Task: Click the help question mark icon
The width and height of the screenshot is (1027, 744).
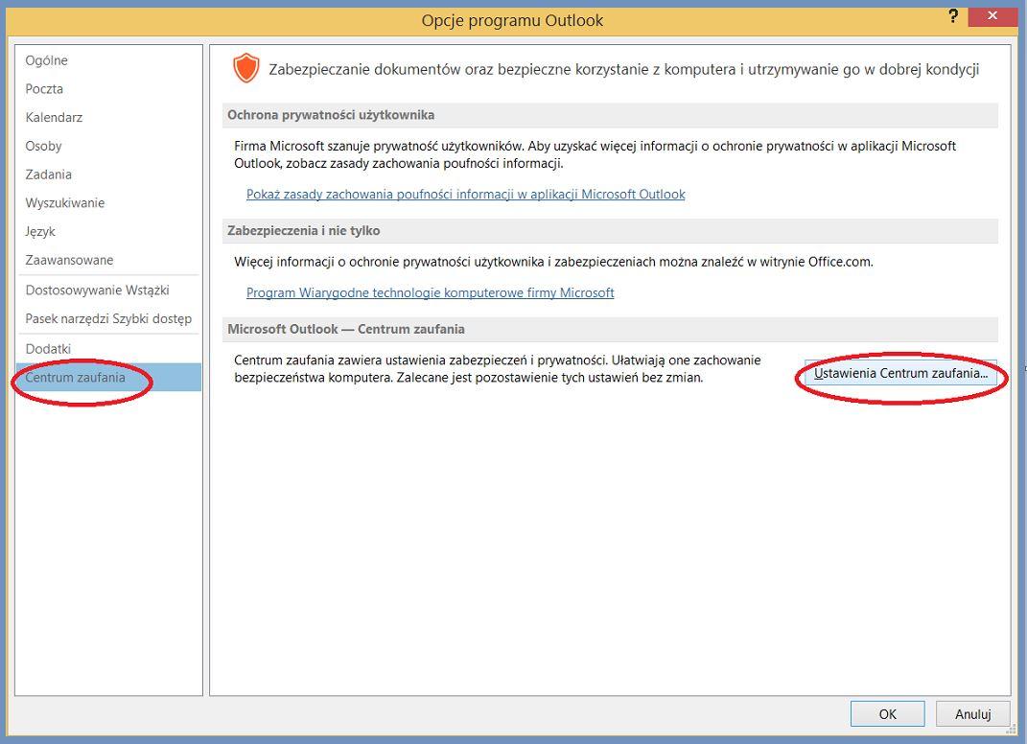Action: [x=953, y=16]
